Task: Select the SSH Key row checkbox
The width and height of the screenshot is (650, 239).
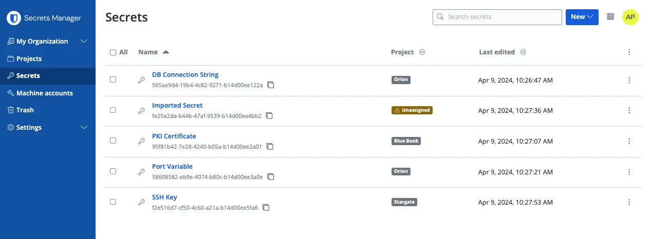Action: (113, 202)
